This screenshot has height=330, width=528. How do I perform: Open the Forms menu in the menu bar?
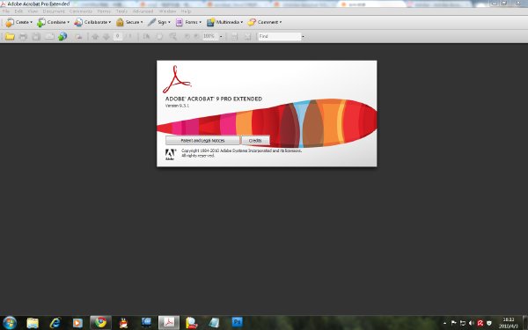pyautogui.click(x=104, y=11)
